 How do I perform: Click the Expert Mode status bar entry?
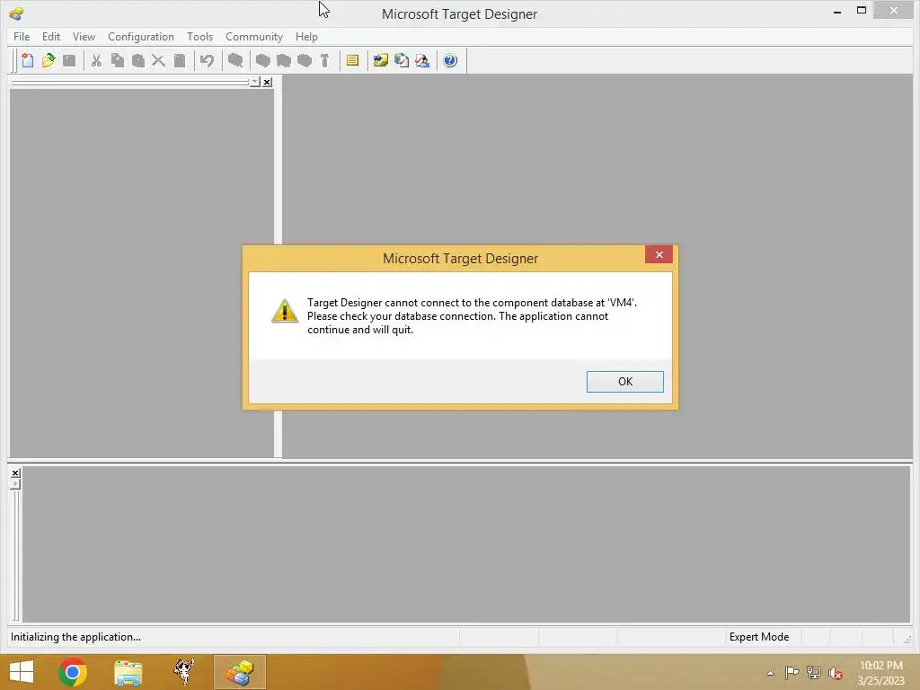(x=758, y=637)
